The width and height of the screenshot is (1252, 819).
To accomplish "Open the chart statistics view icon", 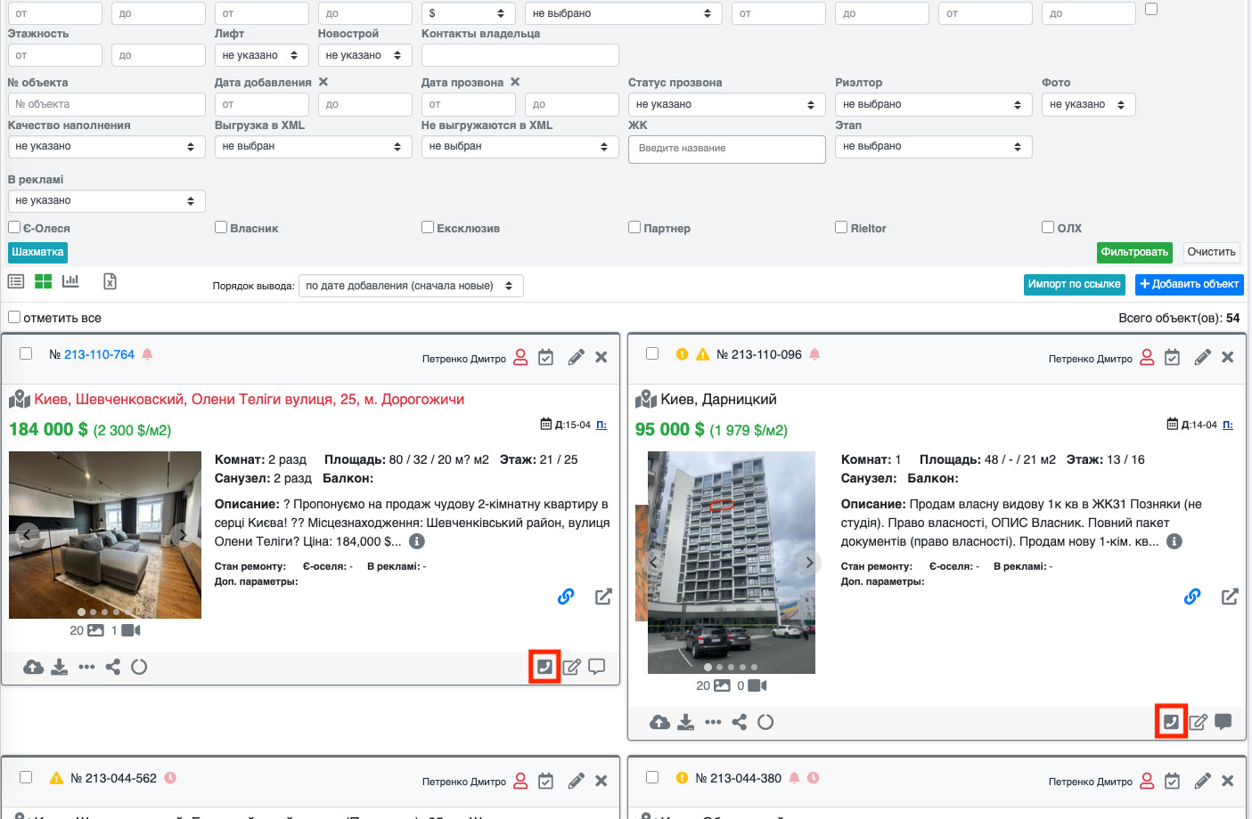I will coord(70,281).
